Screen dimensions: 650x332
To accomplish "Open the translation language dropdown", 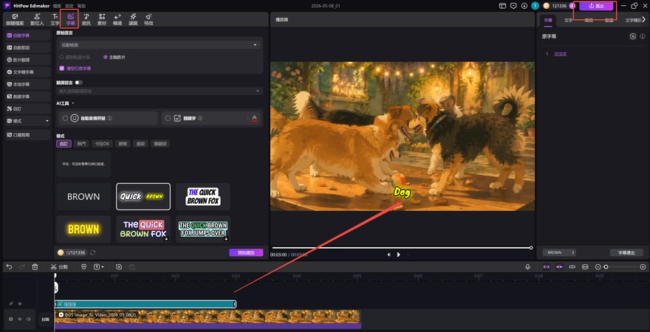I will pyautogui.click(x=160, y=91).
